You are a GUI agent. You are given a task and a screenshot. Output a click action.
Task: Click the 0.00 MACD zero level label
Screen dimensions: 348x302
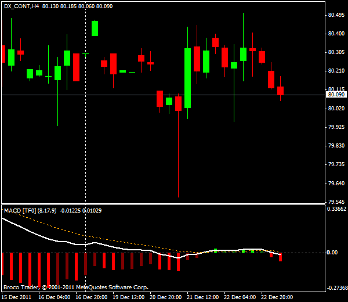pyautogui.click(x=332, y=253)
